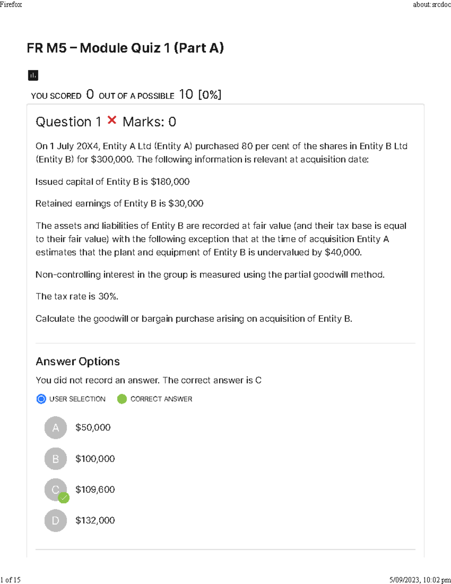Click the $100,000 answer text
451x584 pixels.
(95, 459)
